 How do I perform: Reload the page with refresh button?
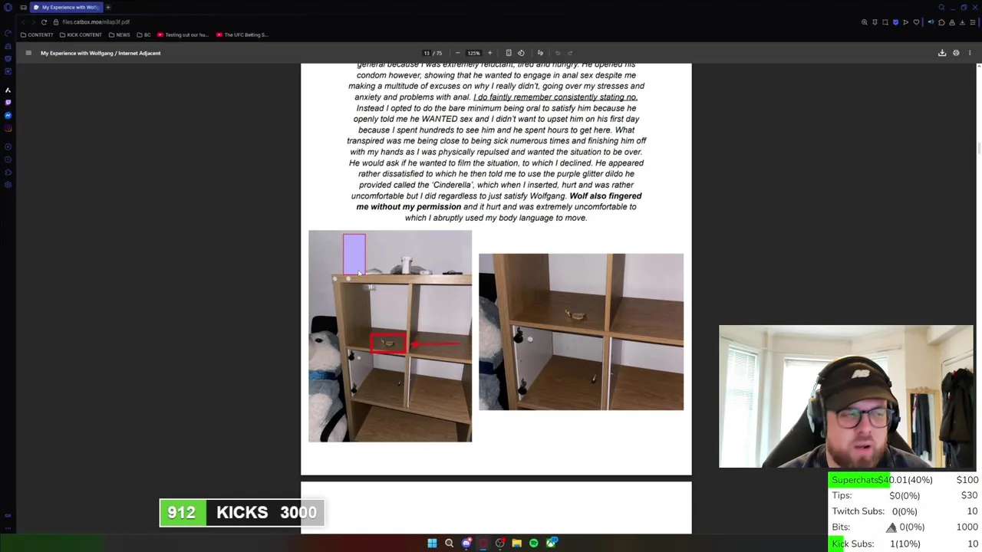44,21
